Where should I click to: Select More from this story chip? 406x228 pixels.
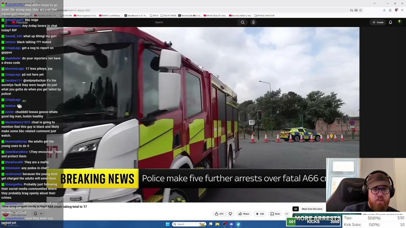pos(312,209)
